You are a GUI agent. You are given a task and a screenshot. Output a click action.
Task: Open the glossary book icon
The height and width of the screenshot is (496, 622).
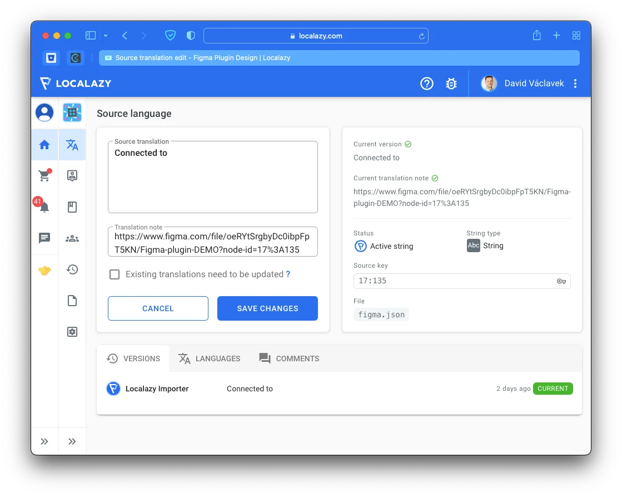pos(72,207)
